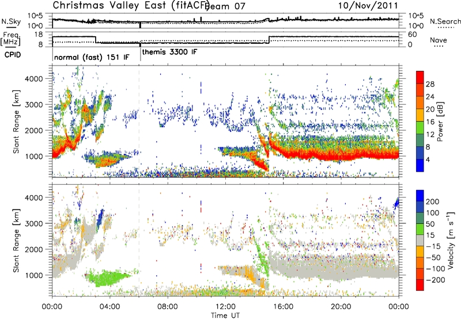Select the CPID row label

click(x=13, y=55)
